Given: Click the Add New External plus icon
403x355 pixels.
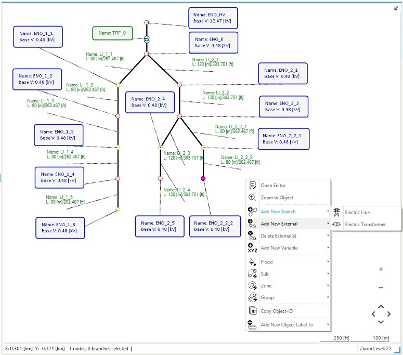Looking at the screenshot, I should pos(252,223).
